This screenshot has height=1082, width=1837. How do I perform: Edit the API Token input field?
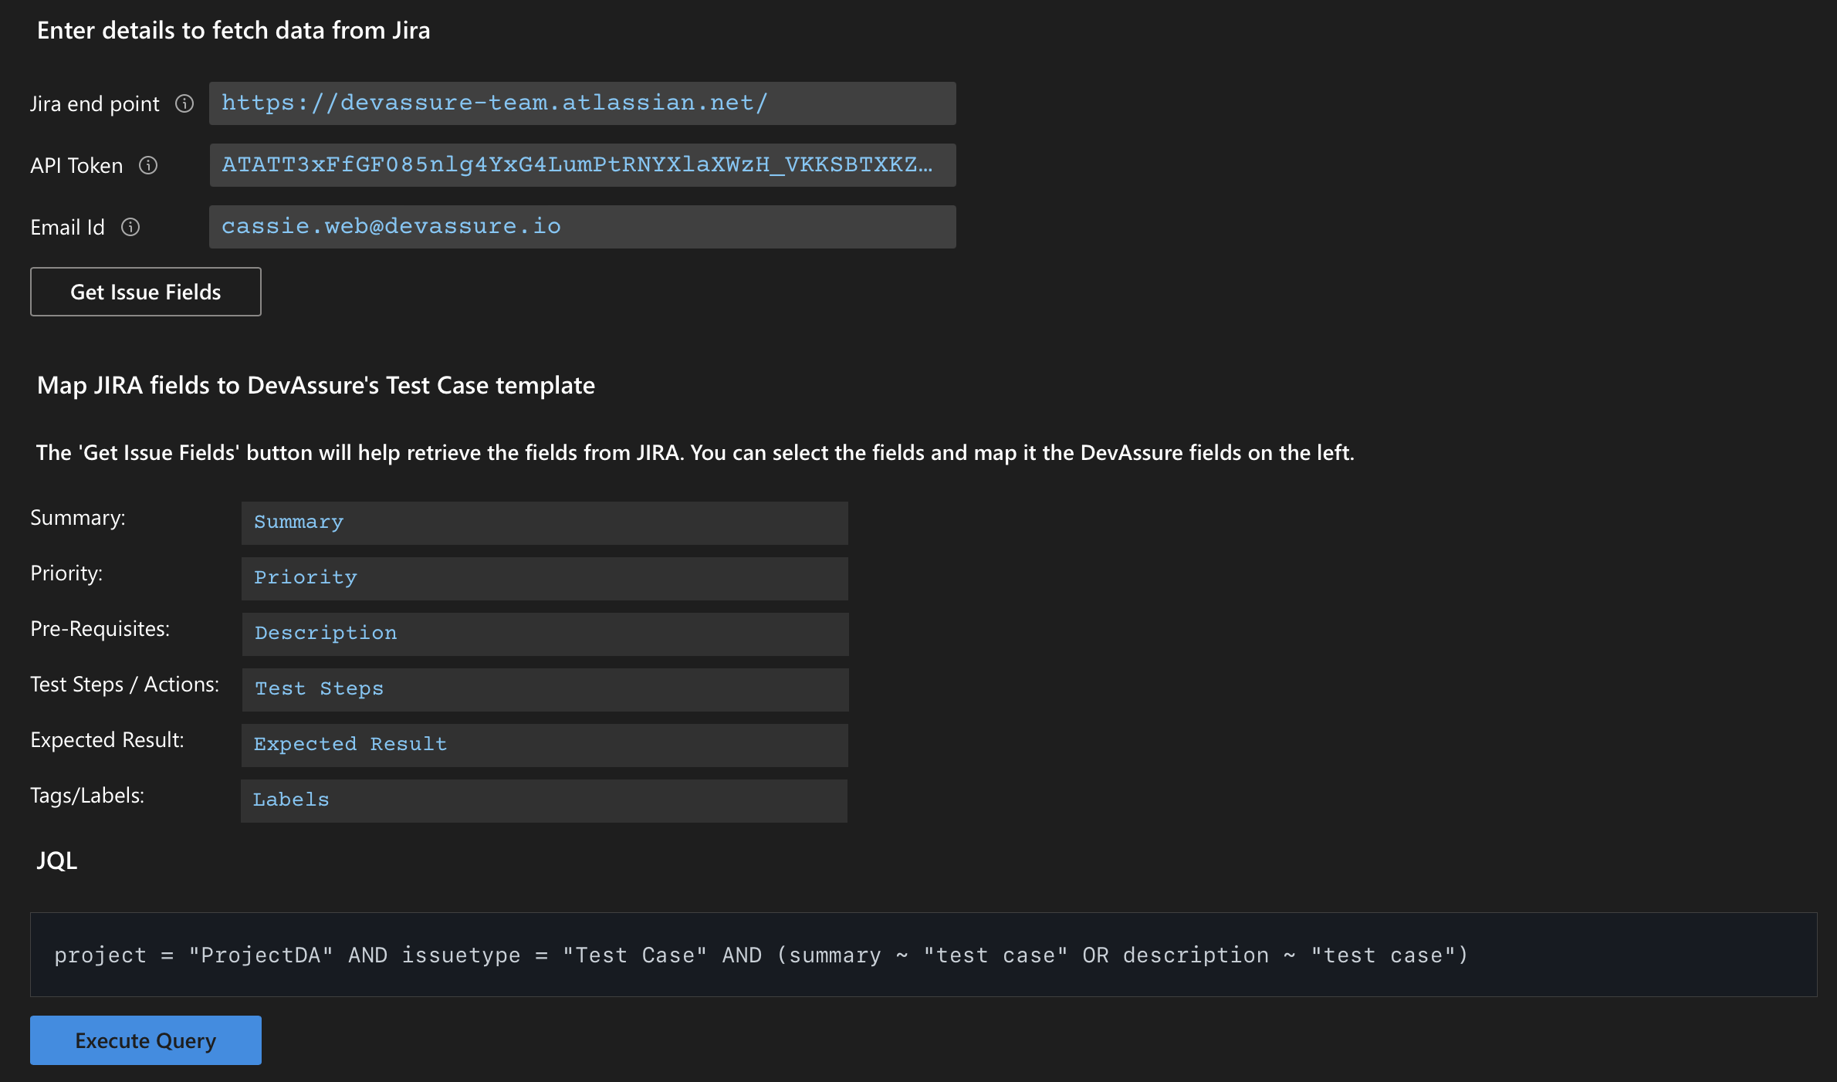(581, 164)
